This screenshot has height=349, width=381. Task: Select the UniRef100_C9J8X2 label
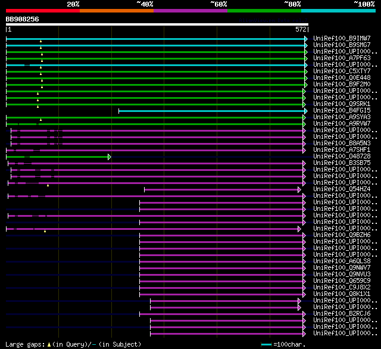pyautogui.click(x=342, y=288)
